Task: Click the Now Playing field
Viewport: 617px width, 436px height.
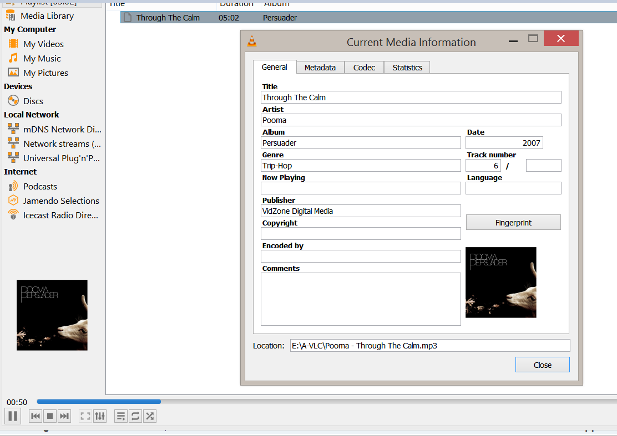Action: click(x=361, y=188)
